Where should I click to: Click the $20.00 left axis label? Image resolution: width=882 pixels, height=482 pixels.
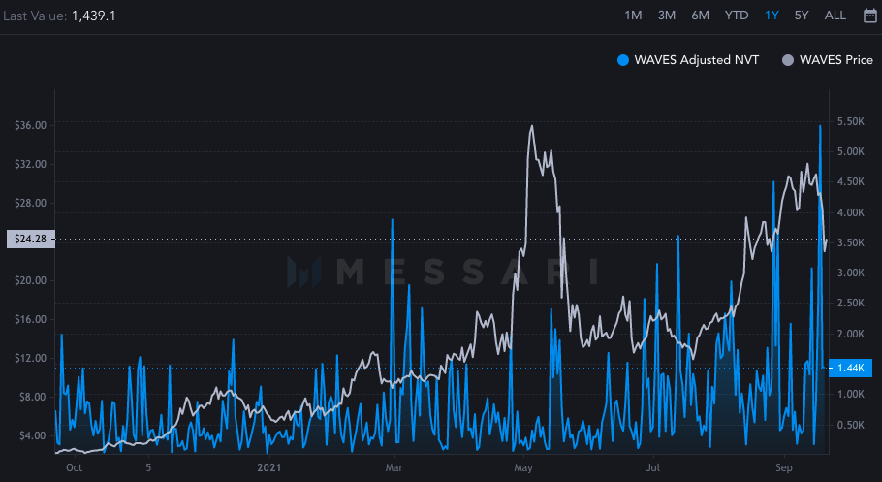pos(30,280)
